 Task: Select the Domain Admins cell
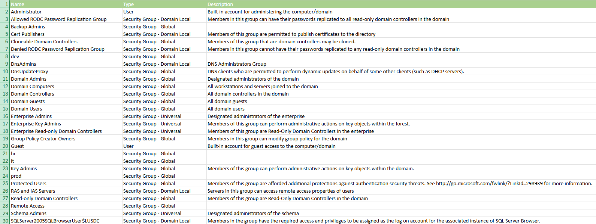(66, 79)
